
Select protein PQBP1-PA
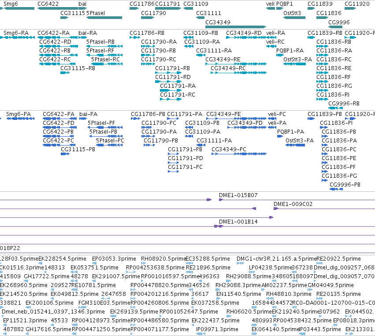(290, 132)
